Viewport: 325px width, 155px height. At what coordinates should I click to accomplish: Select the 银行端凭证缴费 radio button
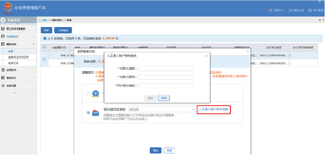pos(88,112)
